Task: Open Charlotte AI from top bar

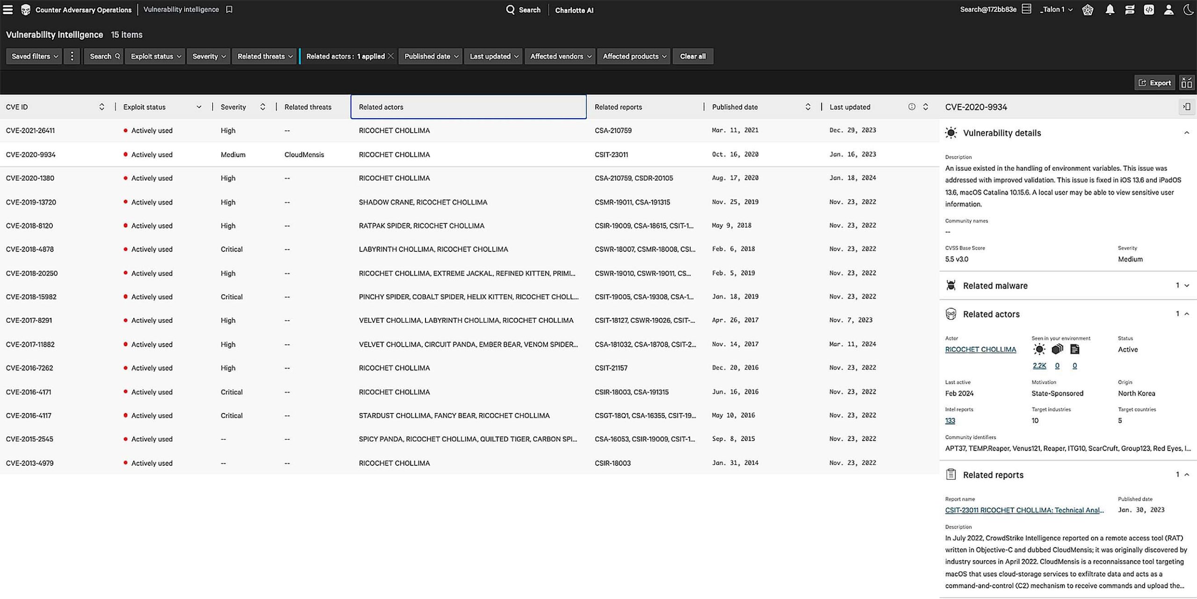Action: [574, 10]
